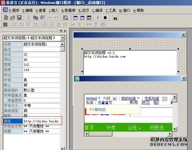Click the property list scroll up arrow
Viewport: 192px width, 150px height.
point(62,44)
